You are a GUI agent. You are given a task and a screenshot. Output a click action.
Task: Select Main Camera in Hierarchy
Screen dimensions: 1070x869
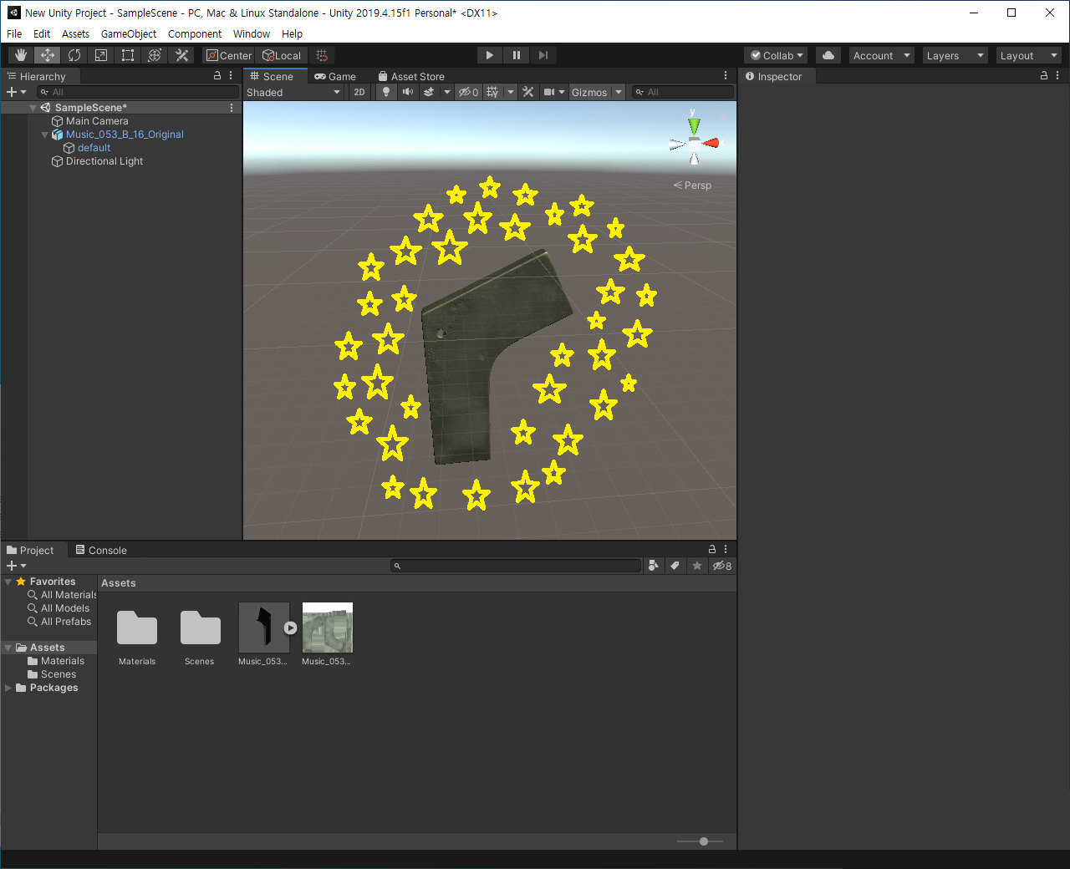[x=97, y=121]
